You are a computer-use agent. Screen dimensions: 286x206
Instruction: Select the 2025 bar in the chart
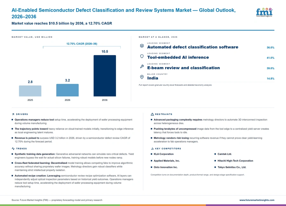tap(30, 91)
